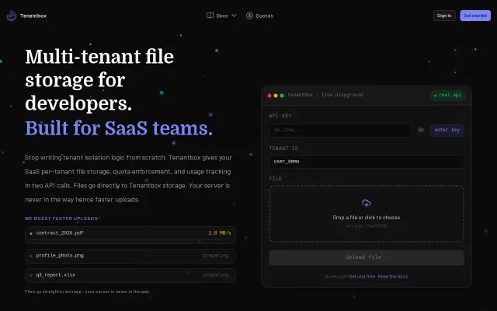
Task: Click the file drop zone area
Action: [x=367, y=215]
